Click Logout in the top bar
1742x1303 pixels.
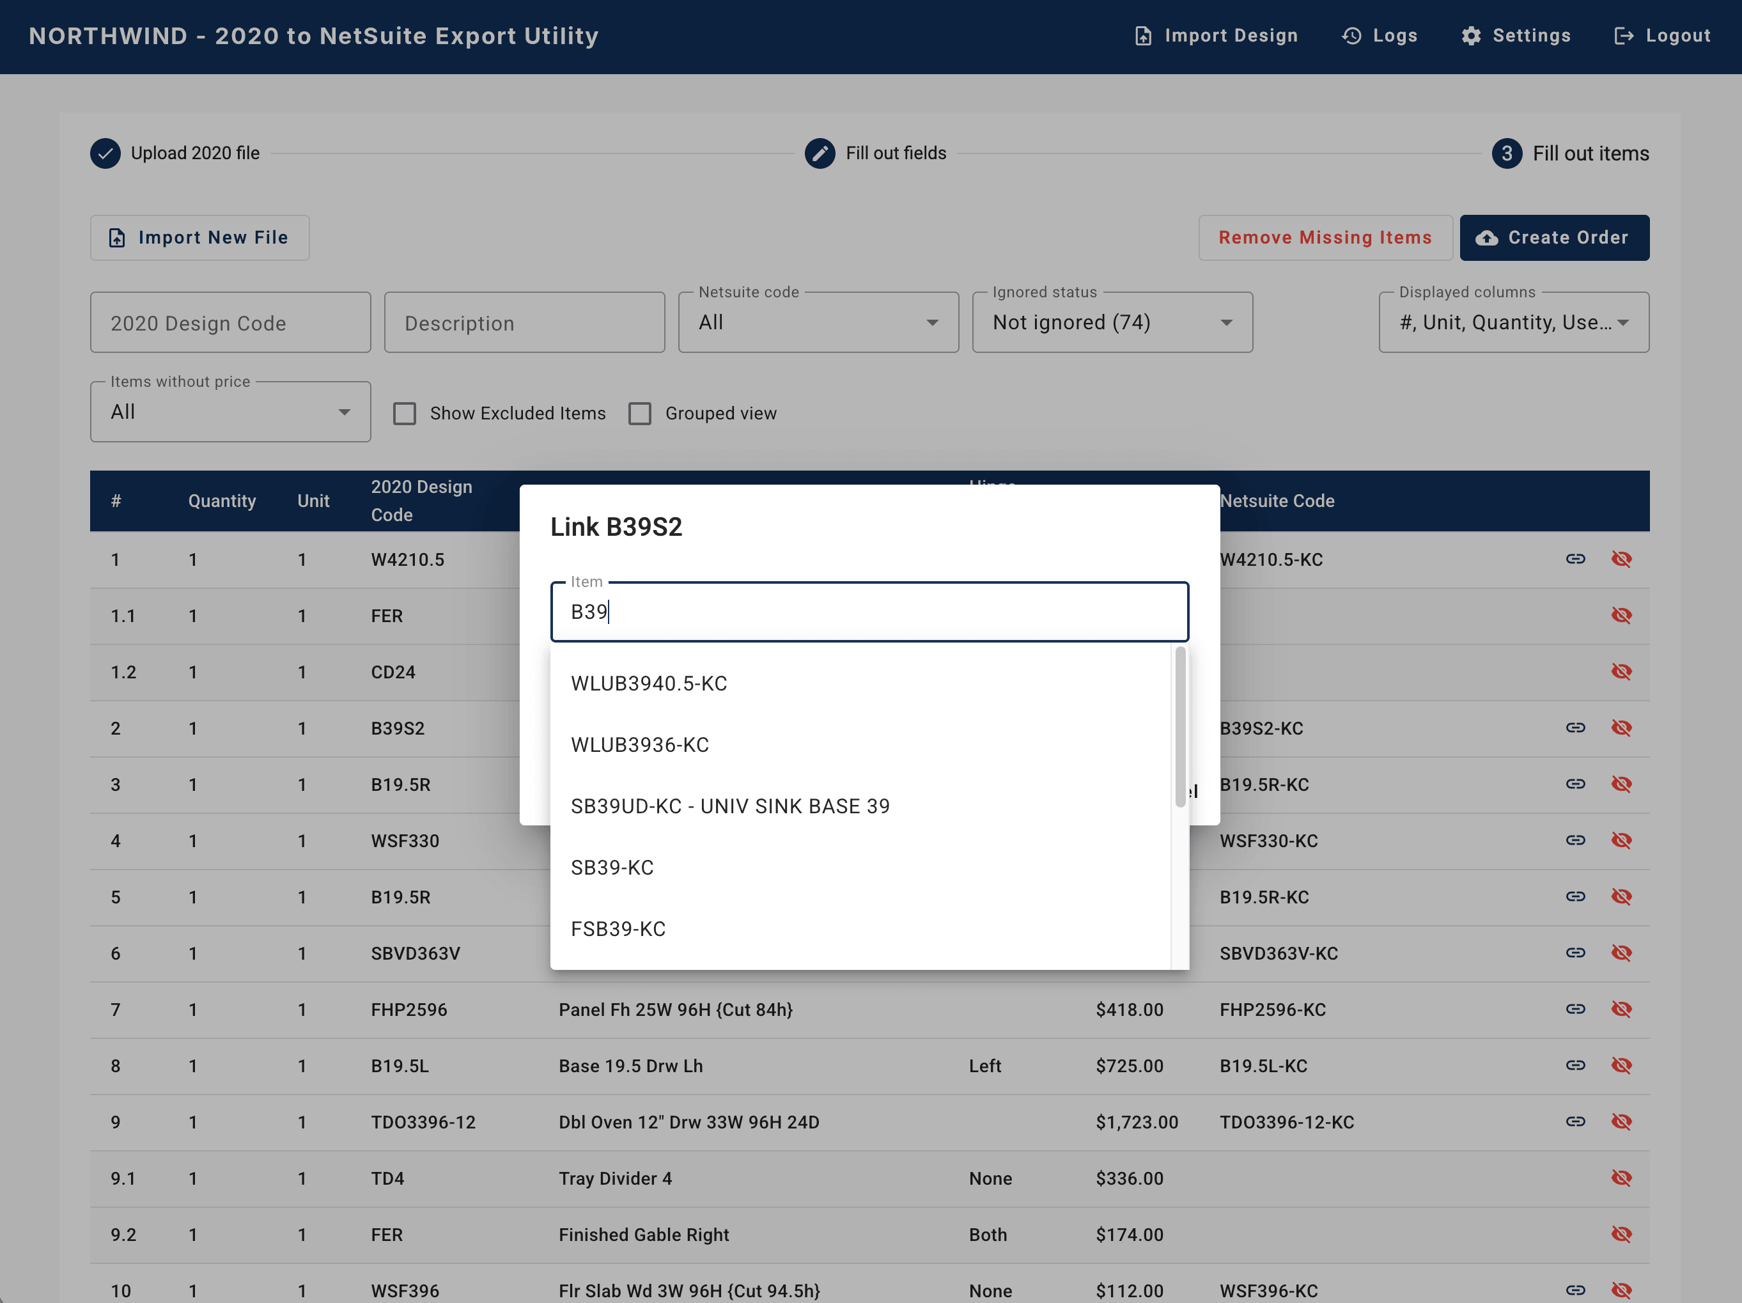coord(1661,35)
